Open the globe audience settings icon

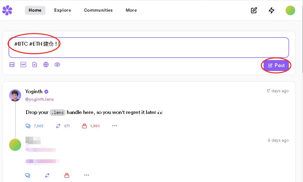[46, 65]
